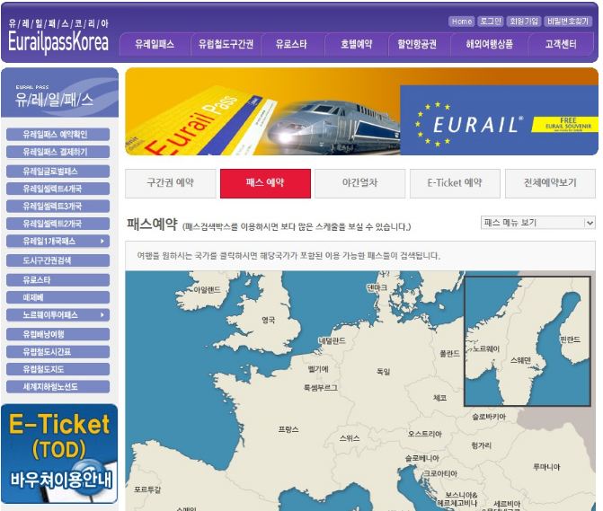Open the 해외여행상품 top menu
The width and height of the screenshot is (603, 511).
pos(489,44)
